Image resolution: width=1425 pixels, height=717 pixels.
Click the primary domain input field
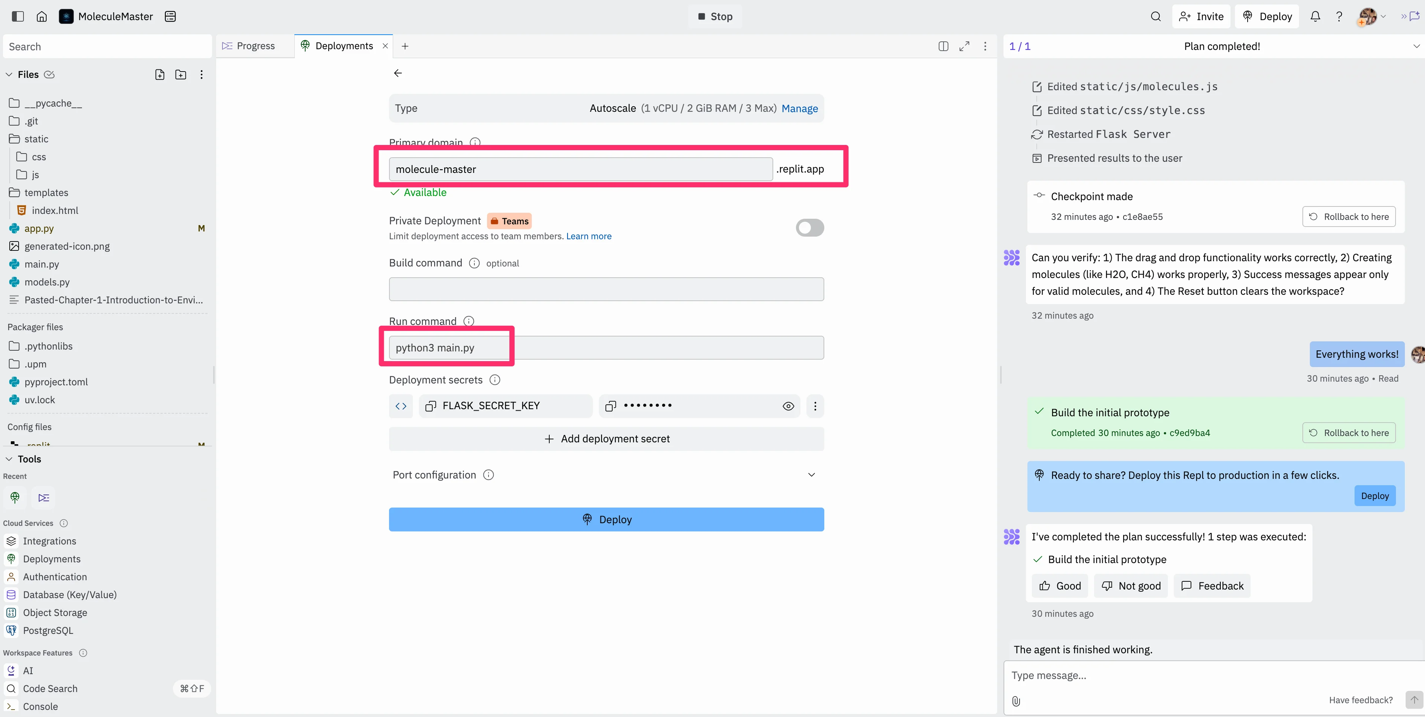pos(580,169)
